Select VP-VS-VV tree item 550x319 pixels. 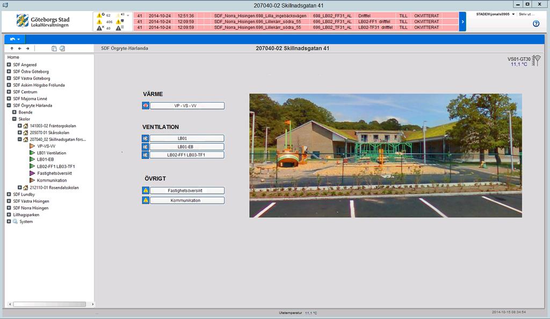[x=46, y=146]
